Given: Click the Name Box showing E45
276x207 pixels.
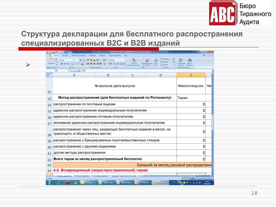Looking at the screenshot, I should click(56, 71).
